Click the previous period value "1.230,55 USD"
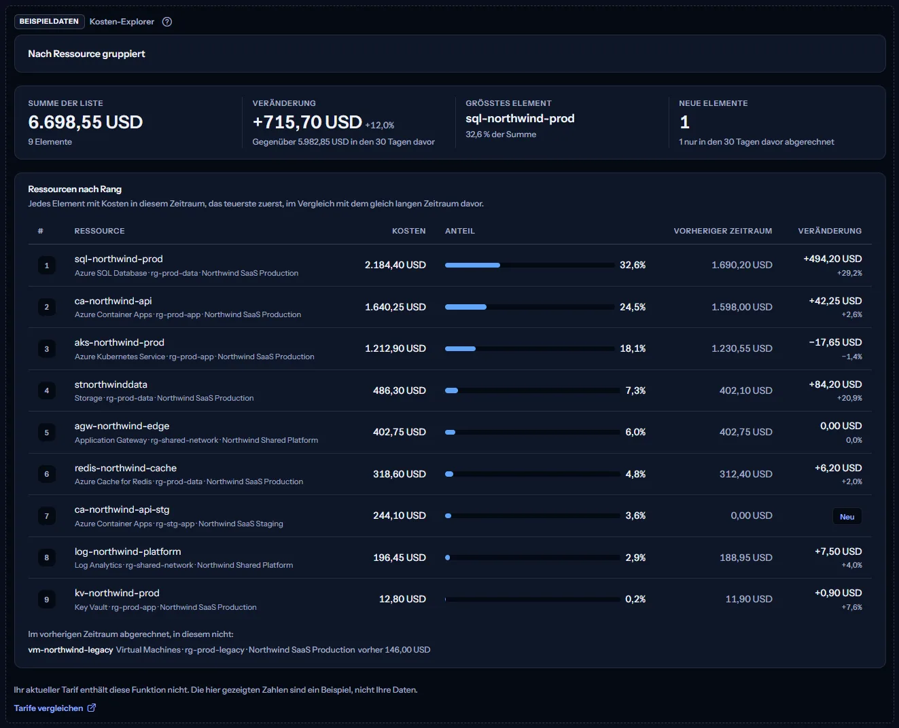899x728 pixels. click(742, 348)
